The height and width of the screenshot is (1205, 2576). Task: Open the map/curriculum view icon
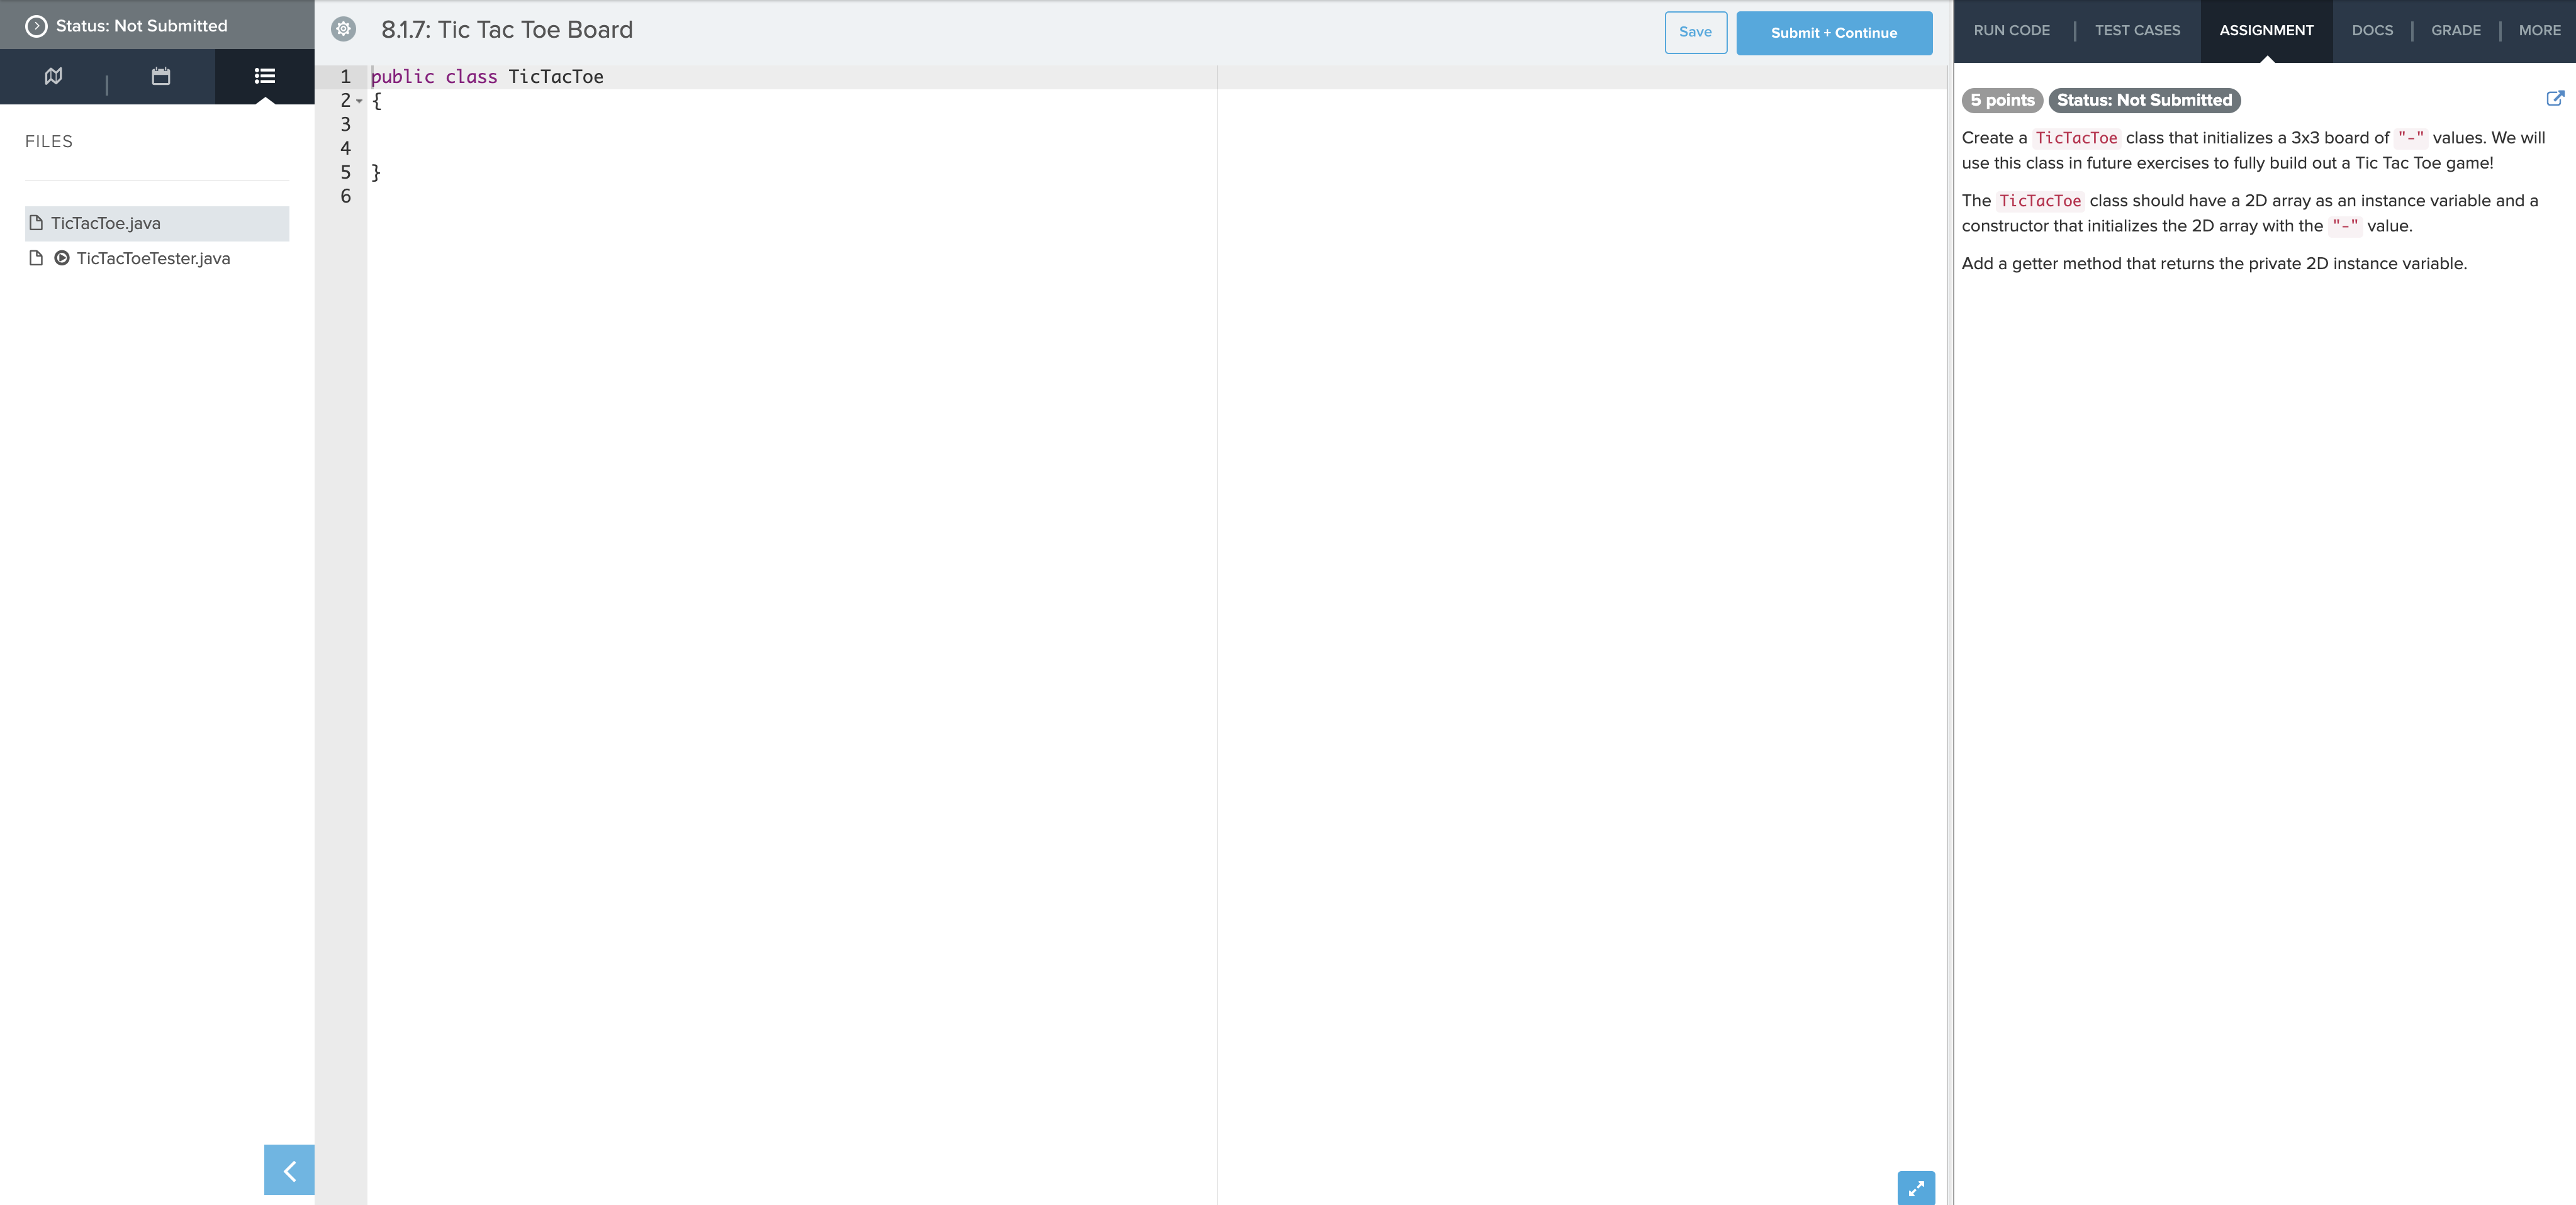pos(53,76)
